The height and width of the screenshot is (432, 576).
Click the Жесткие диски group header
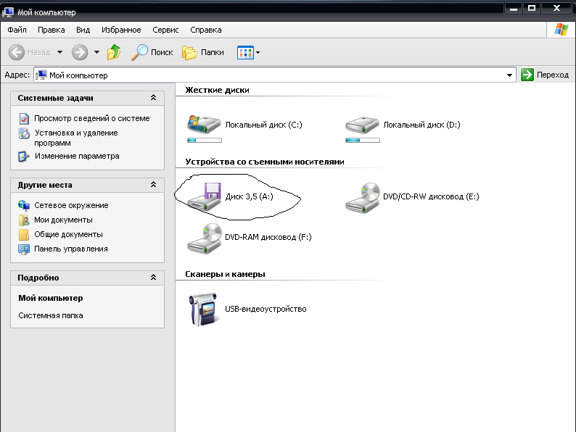217,90
